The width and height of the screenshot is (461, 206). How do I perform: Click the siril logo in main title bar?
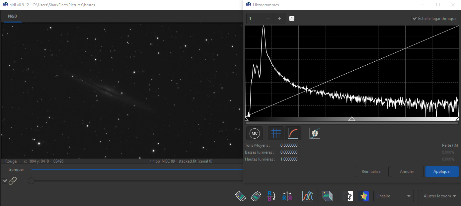(x=6, y=5)
